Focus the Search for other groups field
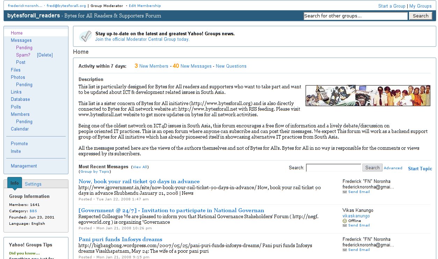Image resolution: width=438 pixels, height=259 pixels. point(356,16)
